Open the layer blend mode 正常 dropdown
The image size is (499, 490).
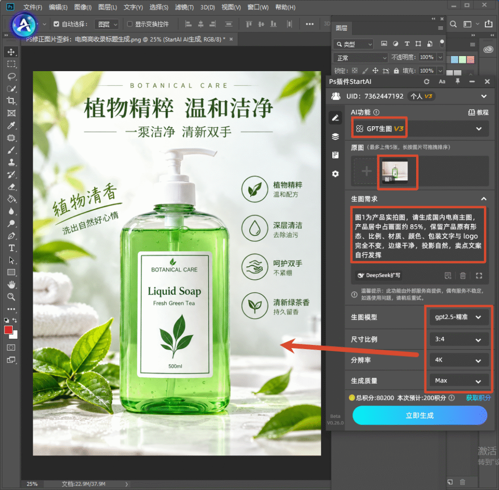(x=360, y=58)
